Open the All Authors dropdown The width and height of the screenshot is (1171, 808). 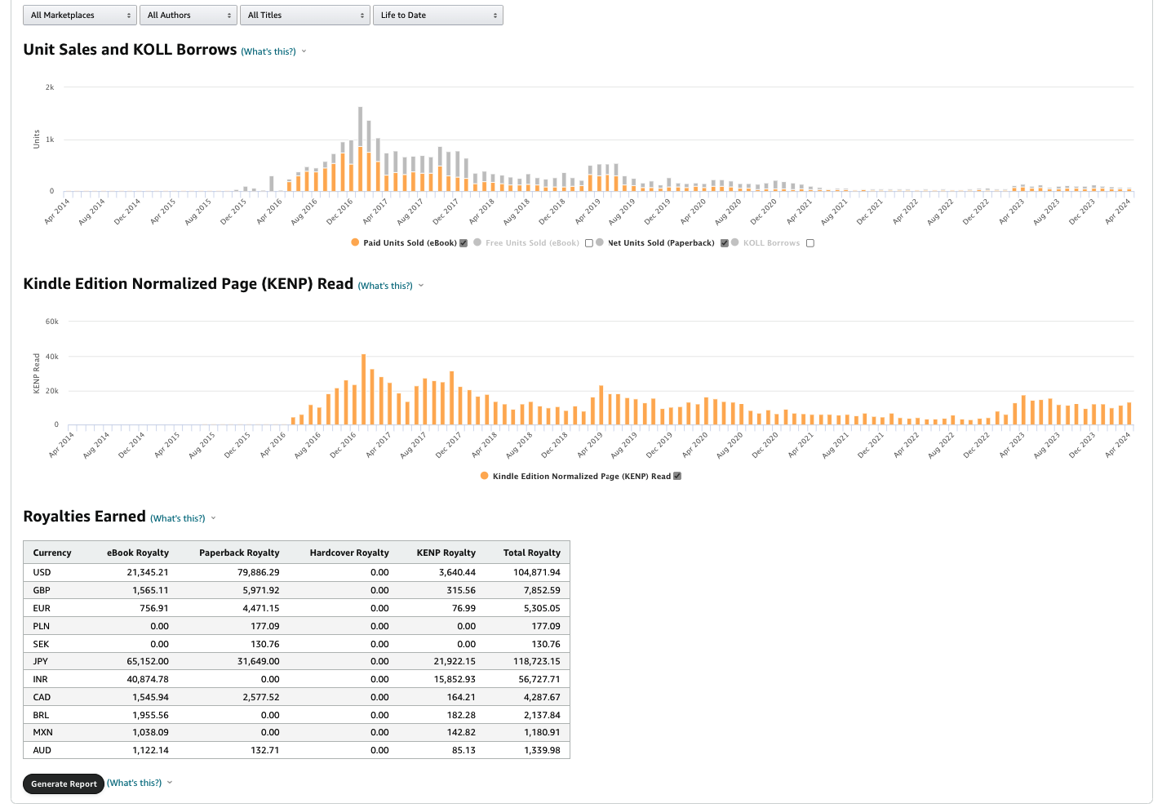pos(189,16)
